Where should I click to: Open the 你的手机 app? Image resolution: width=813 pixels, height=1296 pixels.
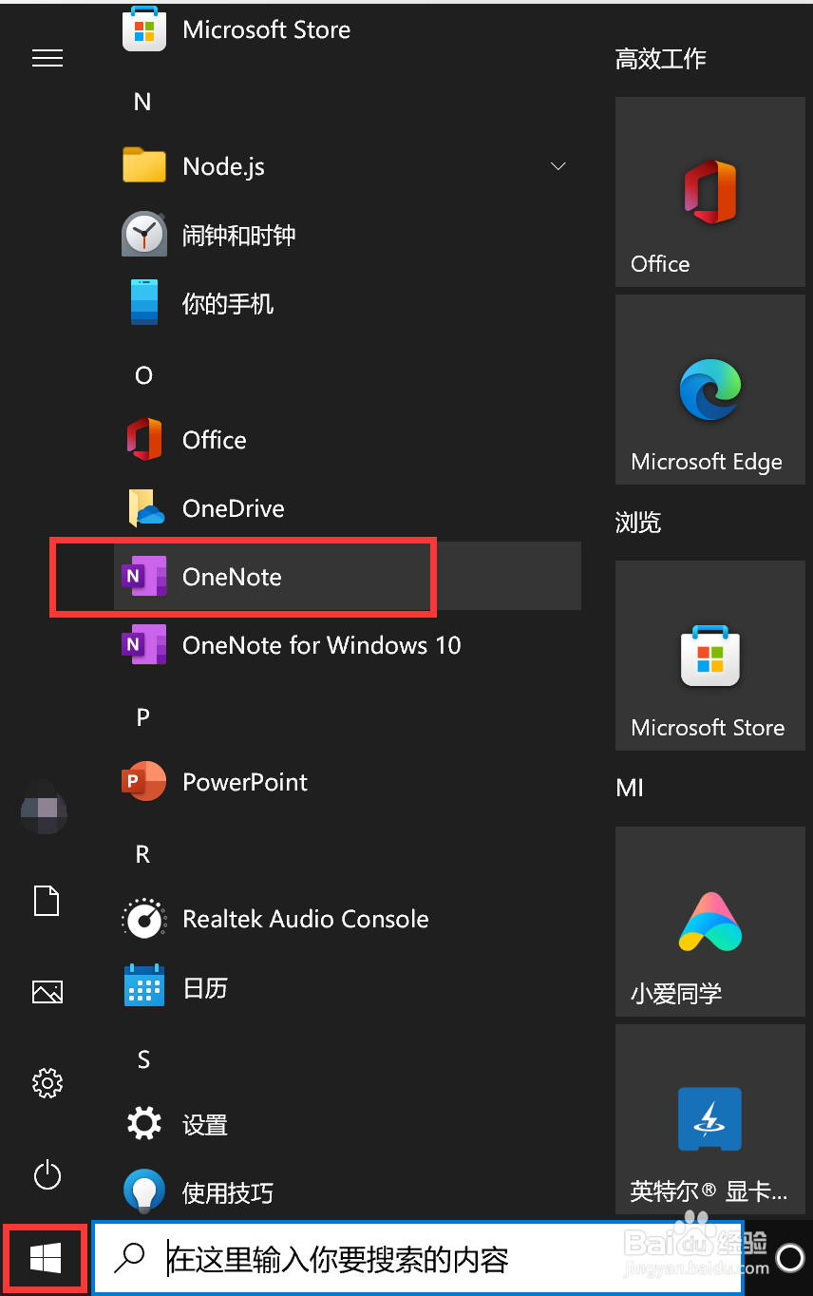tap(348, 303)
